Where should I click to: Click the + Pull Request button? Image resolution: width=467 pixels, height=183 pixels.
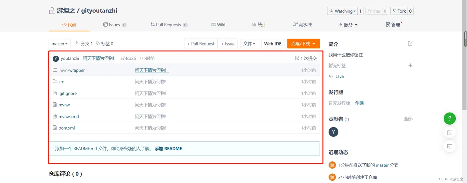click(201, 44)
